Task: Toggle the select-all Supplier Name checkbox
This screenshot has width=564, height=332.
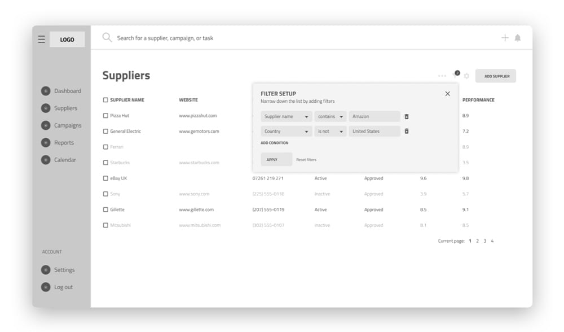Action: pos(105,100)
